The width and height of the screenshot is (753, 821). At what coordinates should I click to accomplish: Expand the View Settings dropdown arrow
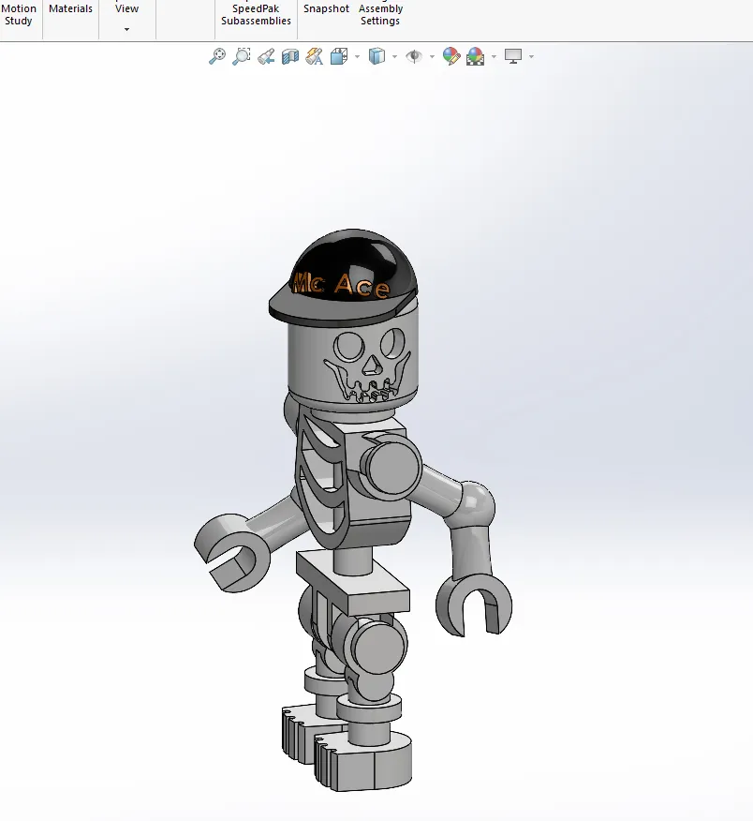(532, 56)
